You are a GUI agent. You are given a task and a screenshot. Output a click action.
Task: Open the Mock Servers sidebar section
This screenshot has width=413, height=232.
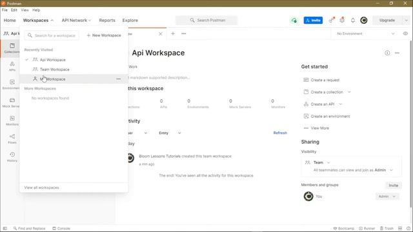point(11,102)
